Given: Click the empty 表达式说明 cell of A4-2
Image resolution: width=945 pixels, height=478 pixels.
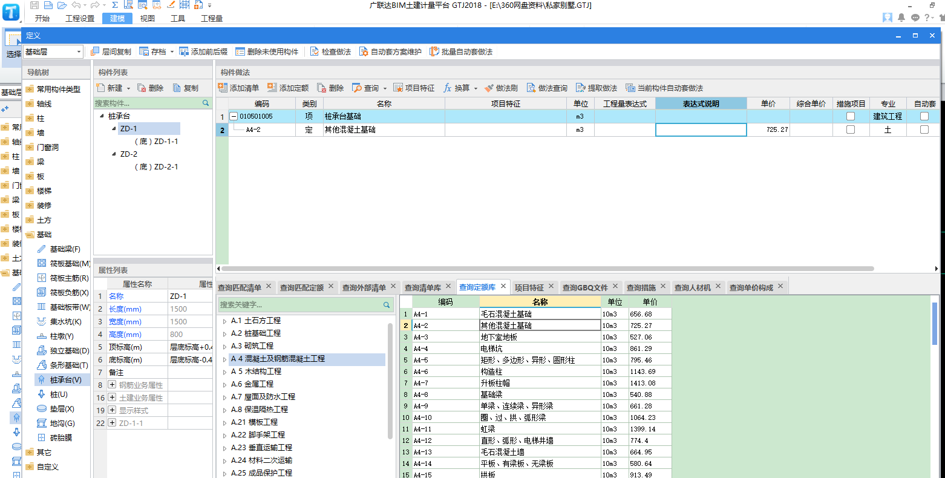Looking at the screenshot, I should 701,129.
